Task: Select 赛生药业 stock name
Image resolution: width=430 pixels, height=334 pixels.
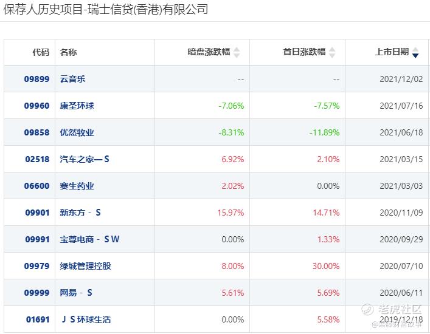Action: click(77, 186)
